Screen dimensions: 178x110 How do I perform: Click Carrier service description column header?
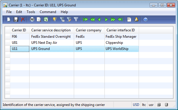coord(52,30)
